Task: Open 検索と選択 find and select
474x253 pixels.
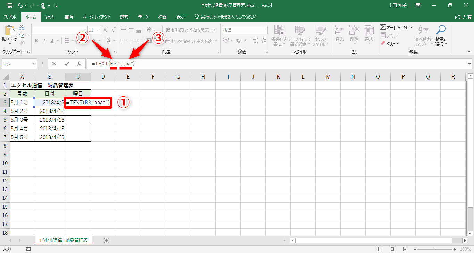Action: pos(441,35)
